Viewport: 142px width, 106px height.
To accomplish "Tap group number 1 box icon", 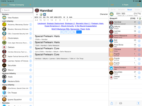I will [138, 103].
